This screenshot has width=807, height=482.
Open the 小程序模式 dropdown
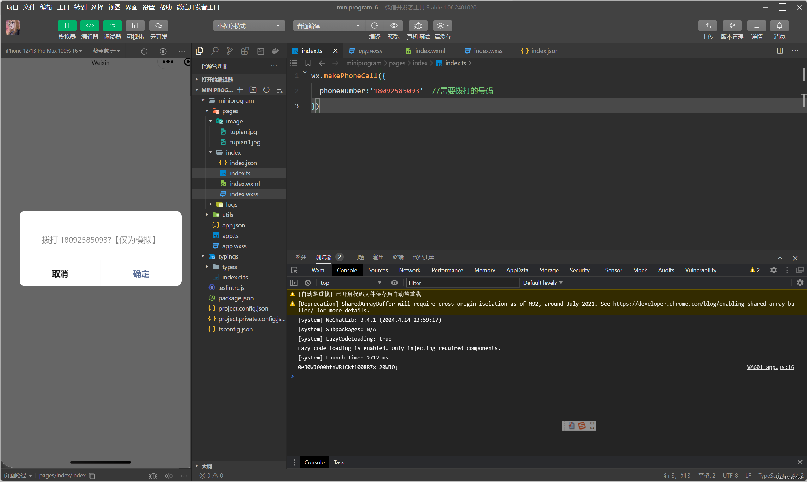pyautogui.click(x=249, y=26)
